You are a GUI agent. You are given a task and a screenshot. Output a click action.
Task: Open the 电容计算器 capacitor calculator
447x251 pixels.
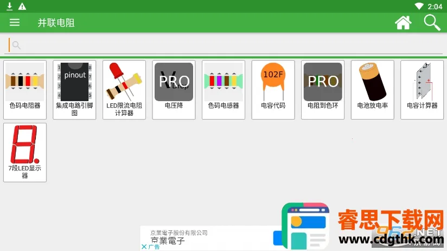(x=422, y=89)
